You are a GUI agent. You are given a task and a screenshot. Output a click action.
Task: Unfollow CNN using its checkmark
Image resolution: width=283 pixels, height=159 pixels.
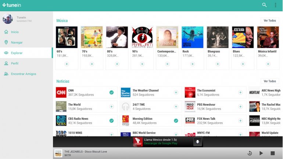click(111, 93)
